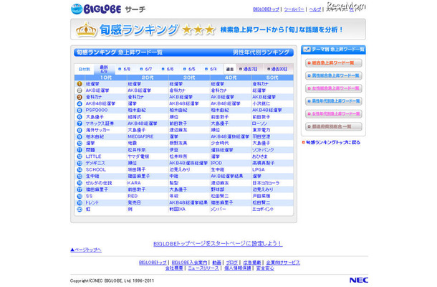437x287 pixels.
Task: Open the ツールバー link in header
Action: 294,9
